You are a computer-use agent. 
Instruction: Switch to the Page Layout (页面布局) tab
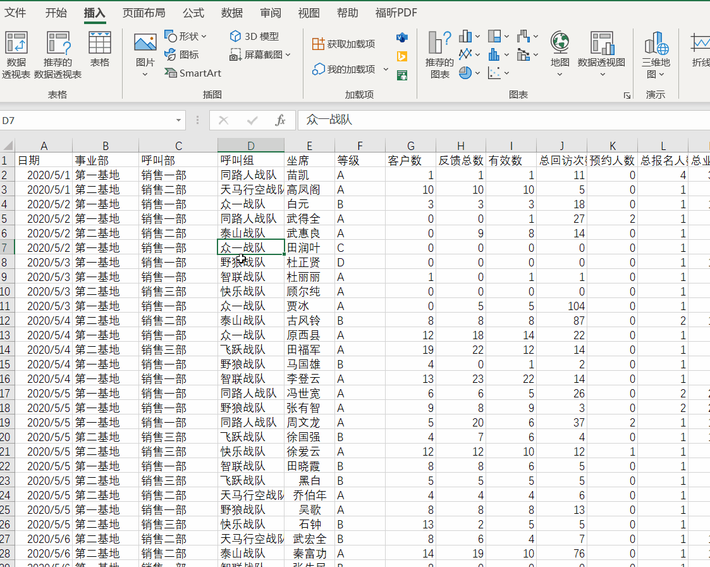(144, 13)
